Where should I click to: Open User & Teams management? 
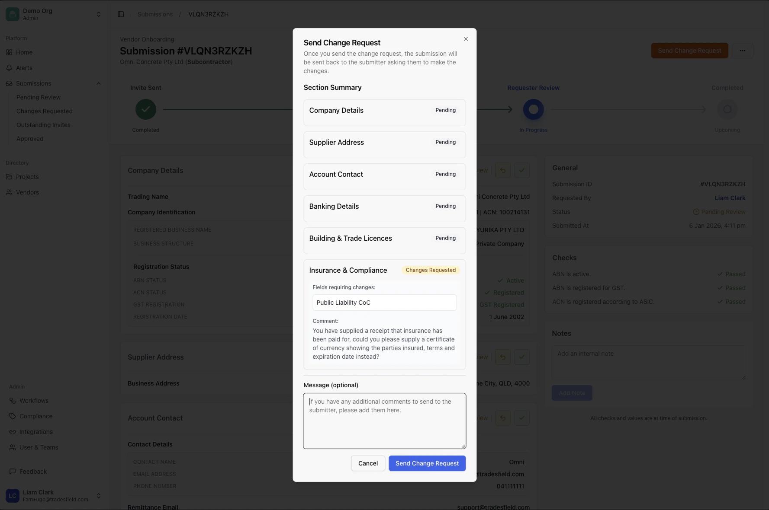coord(39,447)
